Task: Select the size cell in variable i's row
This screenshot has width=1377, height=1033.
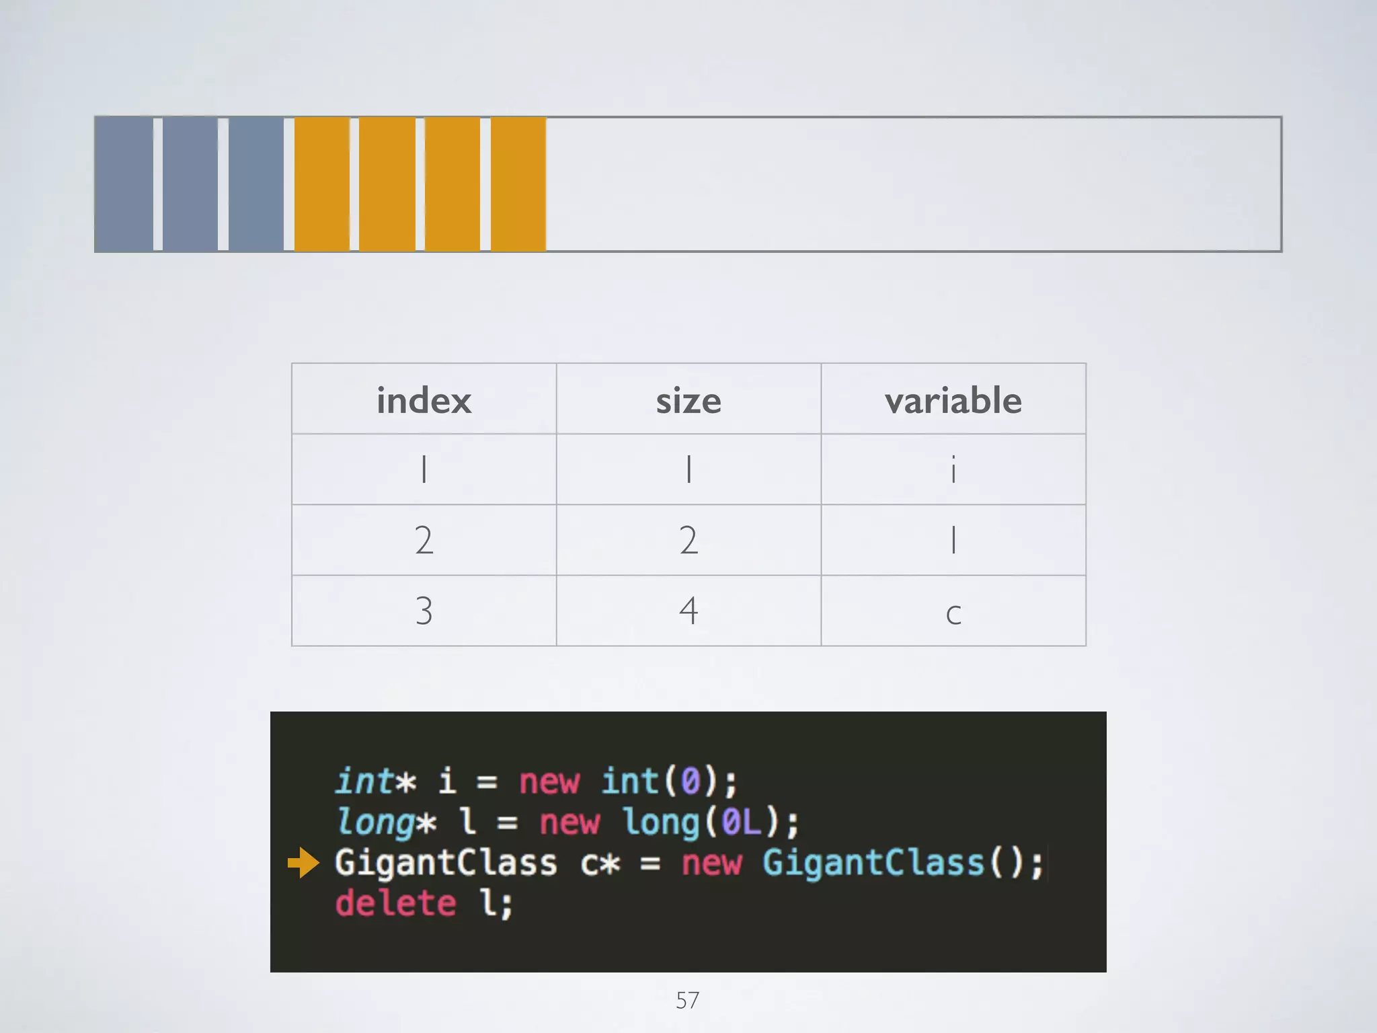Action: click(688, 469)
